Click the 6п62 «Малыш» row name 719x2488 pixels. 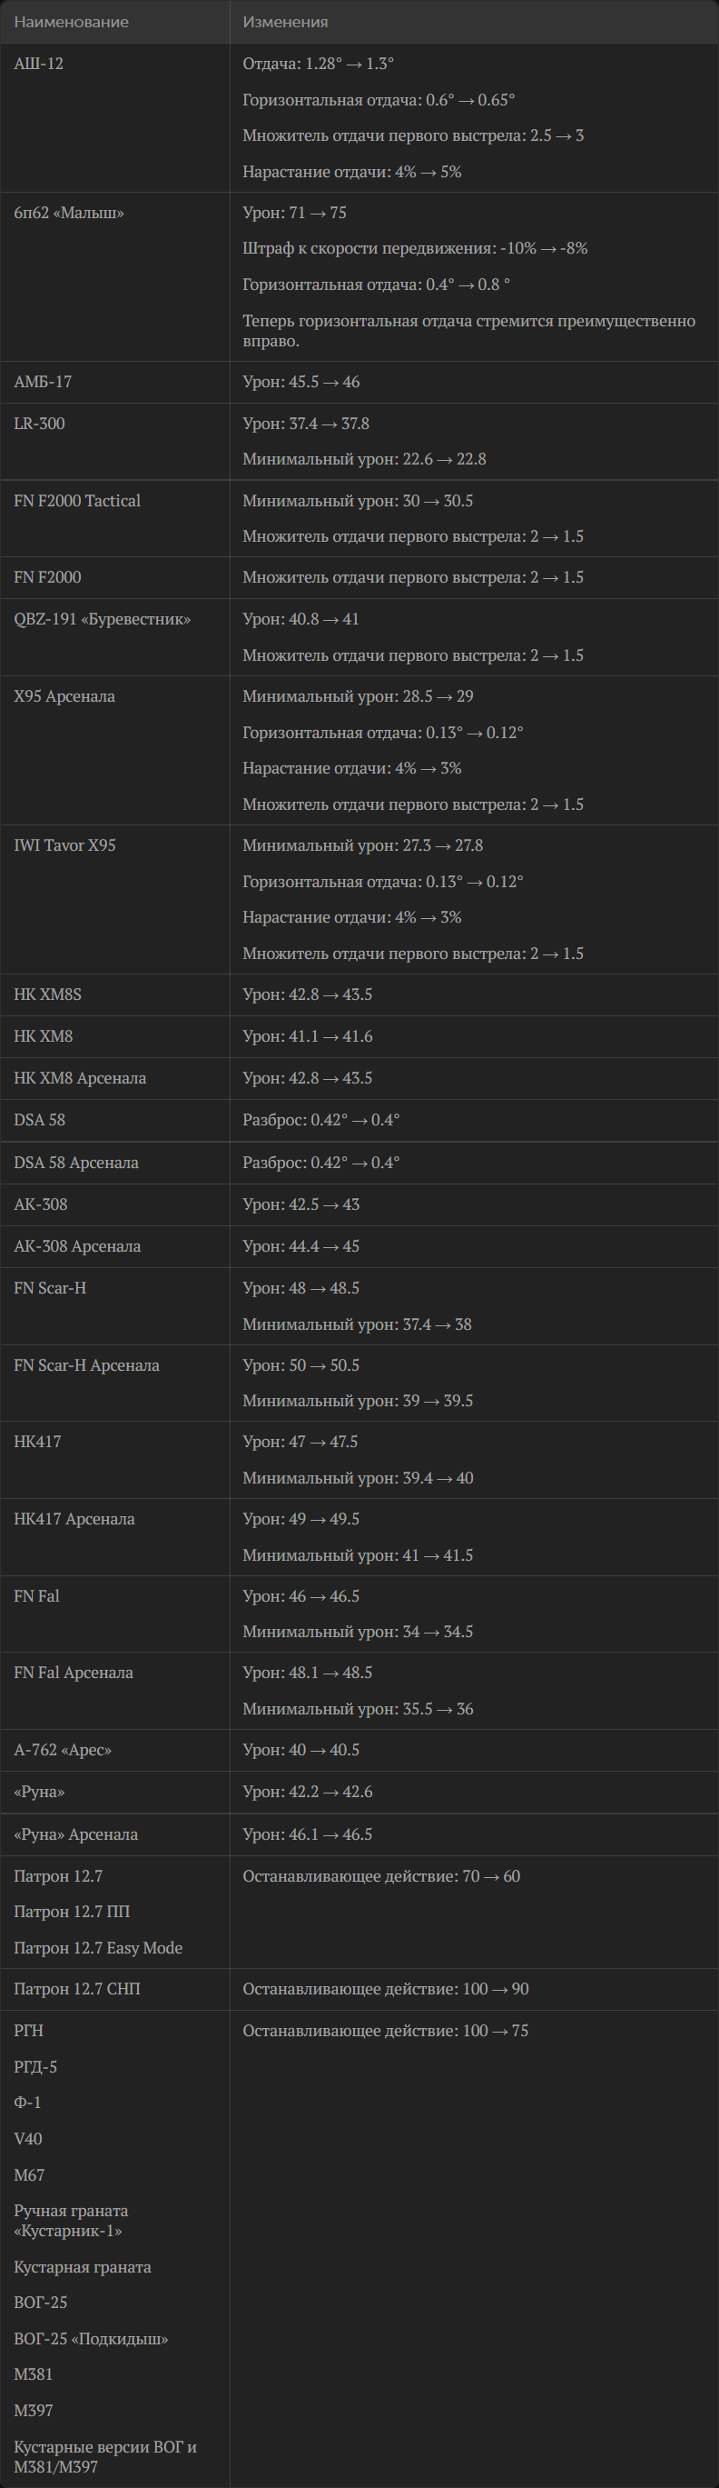coord(68,213)
